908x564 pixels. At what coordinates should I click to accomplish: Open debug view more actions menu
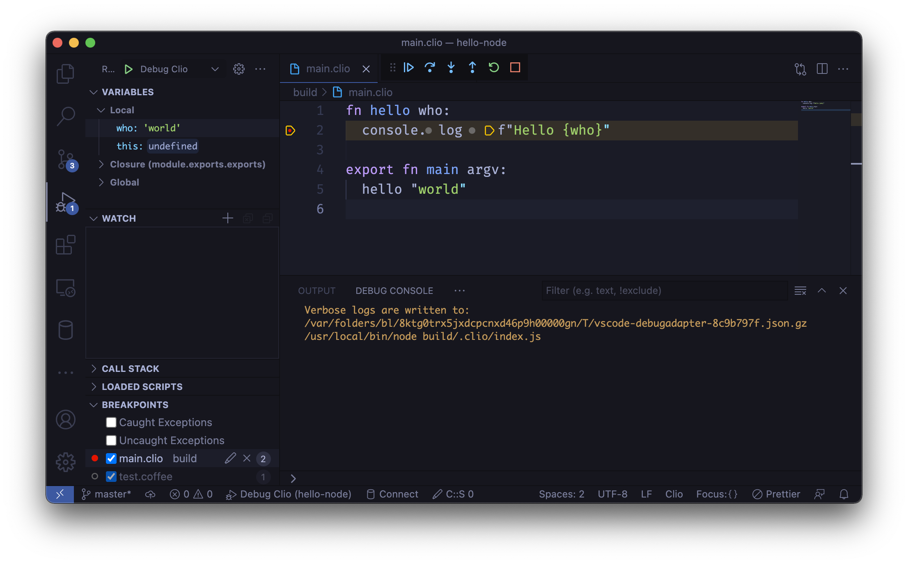coord(260,69)
